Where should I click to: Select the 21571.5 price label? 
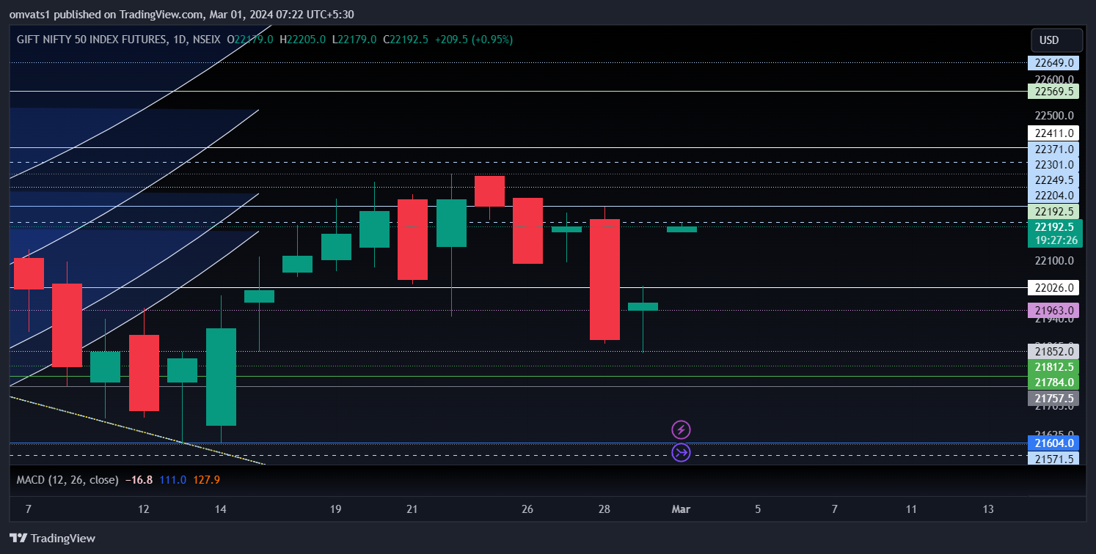1053,459
